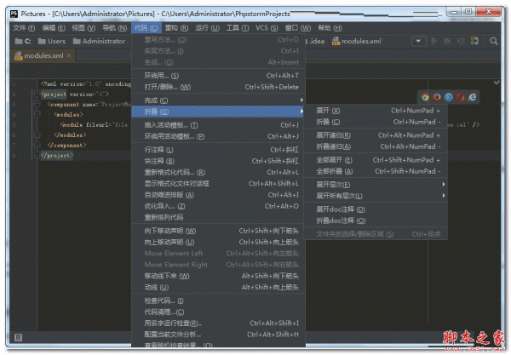
Task: Click the tool window toggle icon at bottom-left
Action: pyautogui.click(x=18, y=337)
